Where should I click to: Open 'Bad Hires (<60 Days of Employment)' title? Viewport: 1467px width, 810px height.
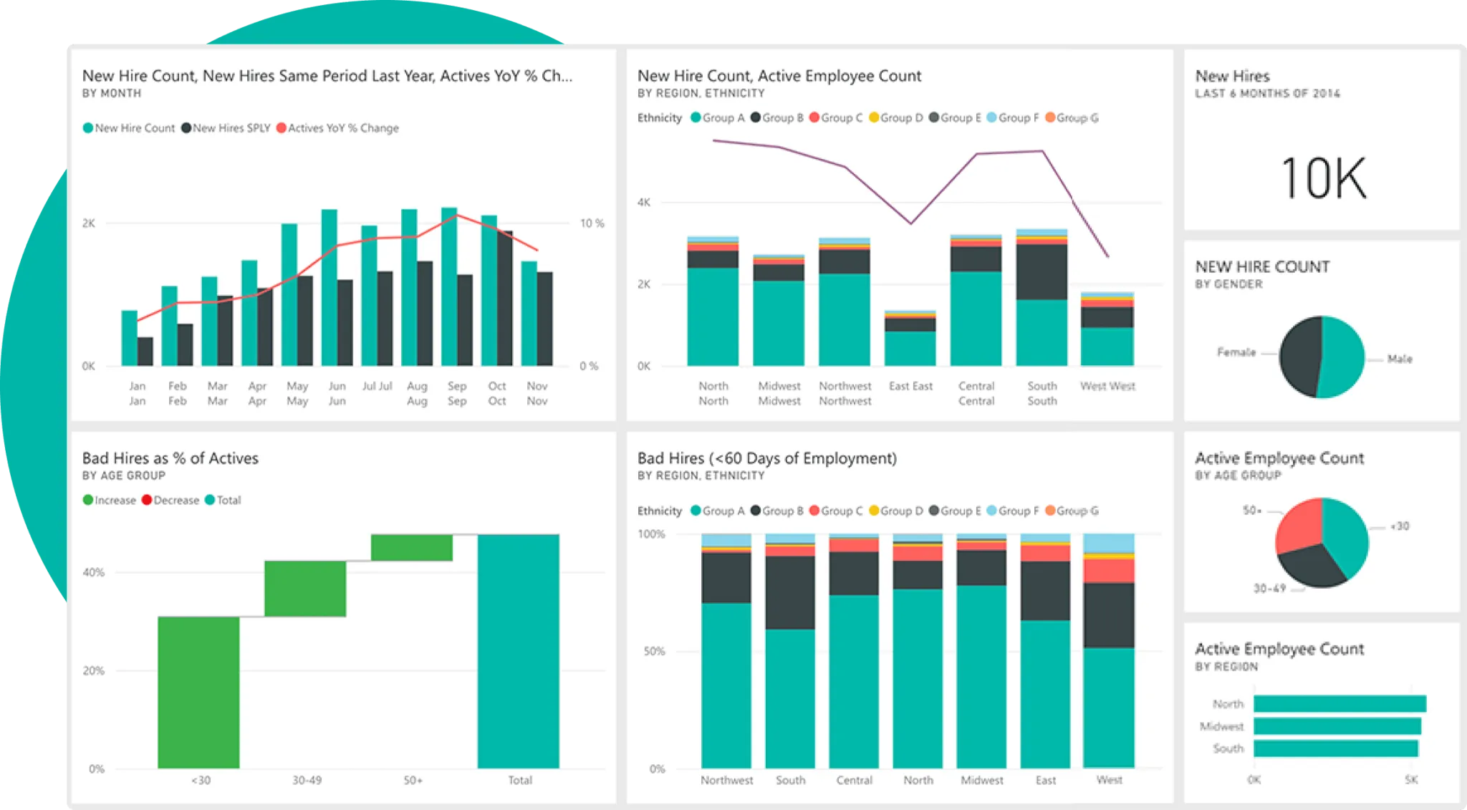pos(767,458)
